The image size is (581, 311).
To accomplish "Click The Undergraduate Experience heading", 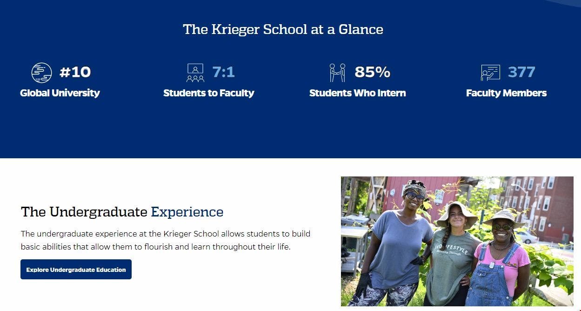I will (x=122, y=212).
